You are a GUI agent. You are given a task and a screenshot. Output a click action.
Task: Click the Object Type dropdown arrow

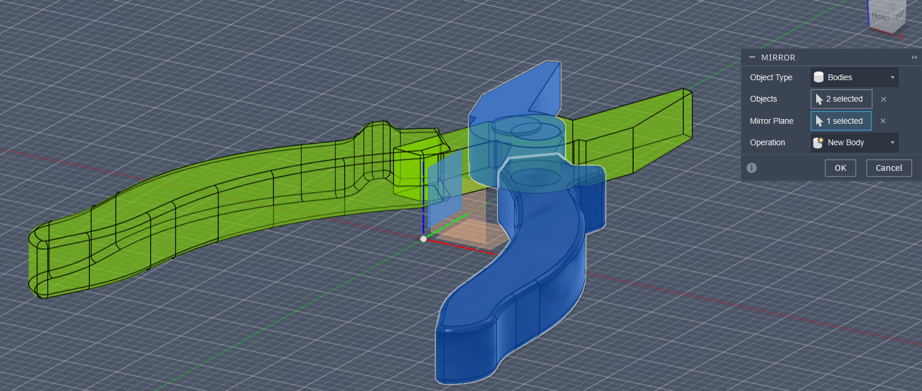892,77
